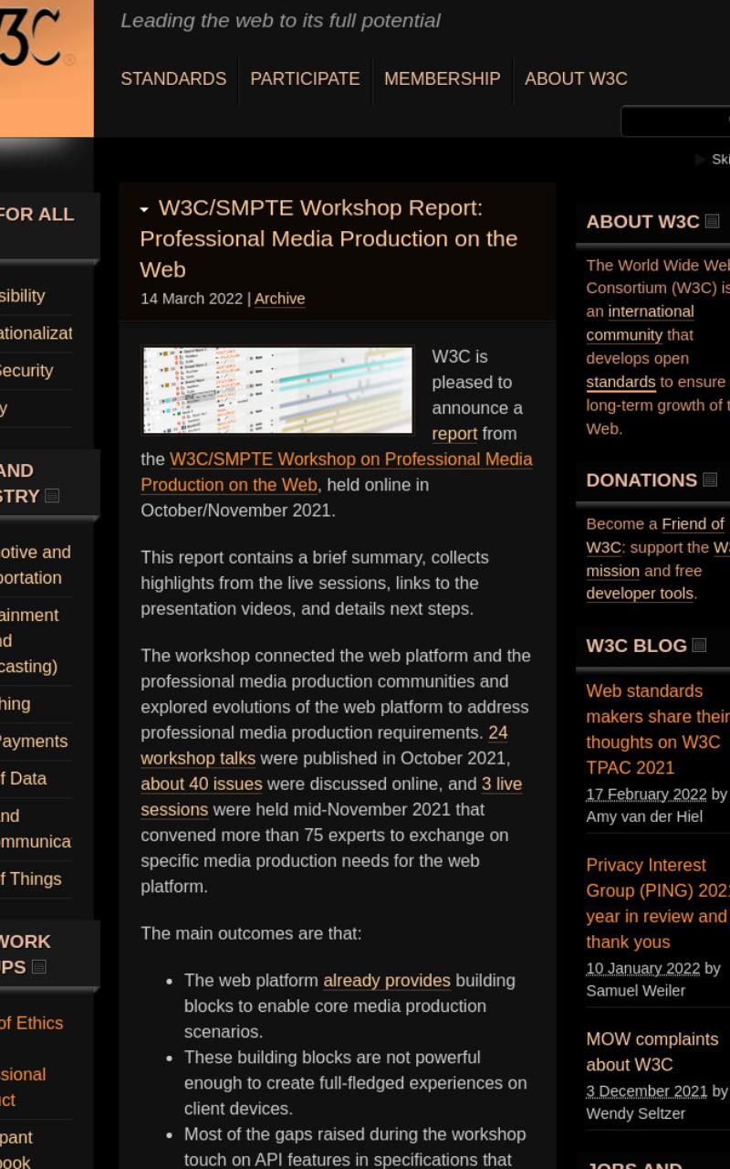Open W3C/SMPTE Workshop on Professional Media link
730x1169 pixels.
[x=337, y=471]
